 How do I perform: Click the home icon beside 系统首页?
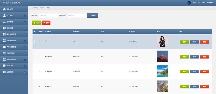(4, 9)
